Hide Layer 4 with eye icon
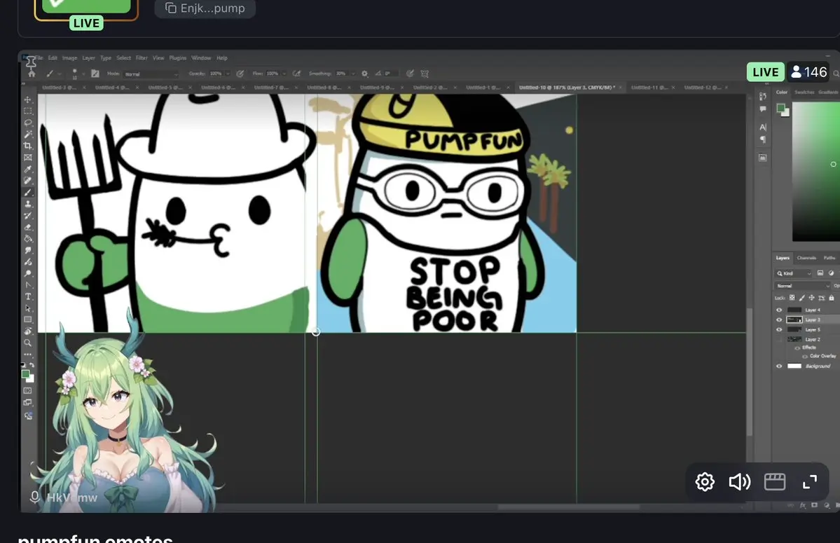The image size is (840, 543). pos(779,310)
